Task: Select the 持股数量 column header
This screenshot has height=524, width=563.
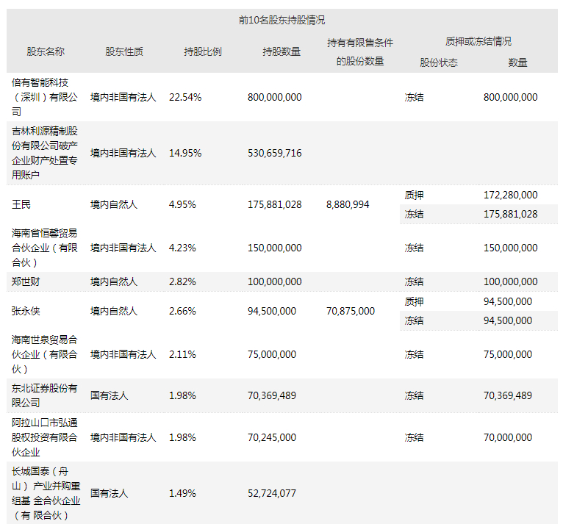Action: pos(281,51)
